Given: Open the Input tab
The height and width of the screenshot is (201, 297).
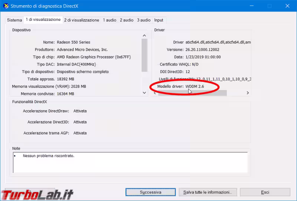Looking at the screenshot, I should tap(159, 20).
